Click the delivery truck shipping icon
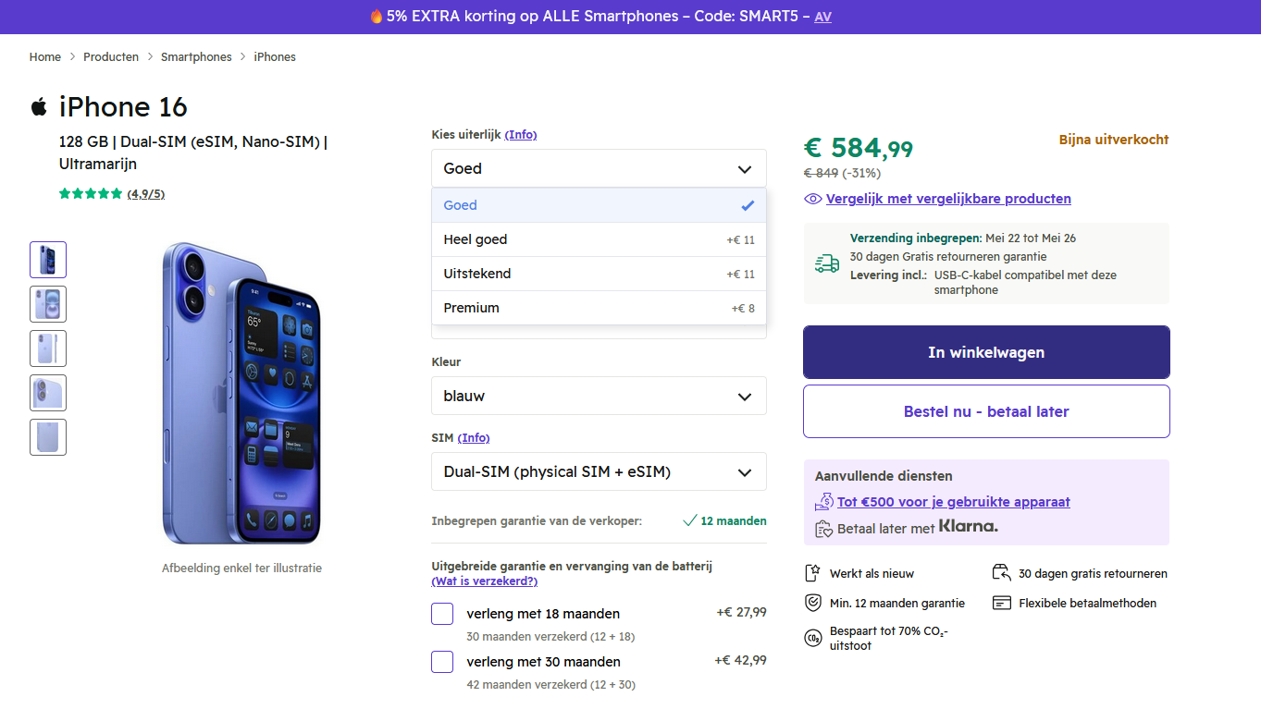This screenshot has height=709, width=1261. click(x=827, y=264)
